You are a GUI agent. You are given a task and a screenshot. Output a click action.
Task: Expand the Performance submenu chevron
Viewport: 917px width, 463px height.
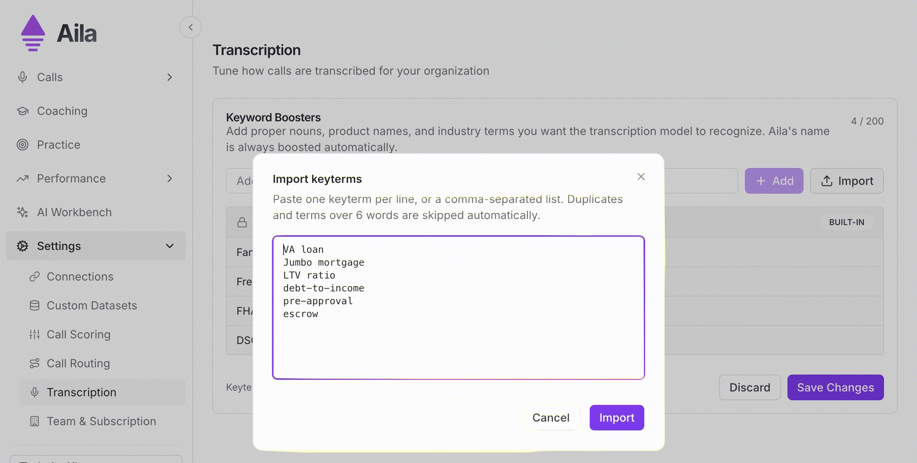point(170,178)
